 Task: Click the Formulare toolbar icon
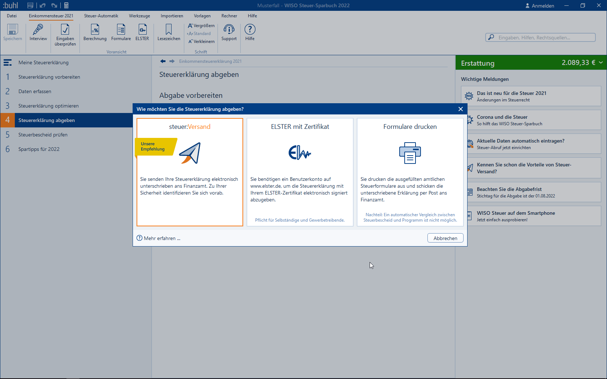pos(121,30)
